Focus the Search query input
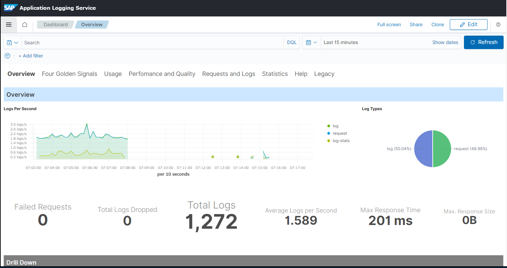This screenshot has width=507, height=268. point(153,43)
